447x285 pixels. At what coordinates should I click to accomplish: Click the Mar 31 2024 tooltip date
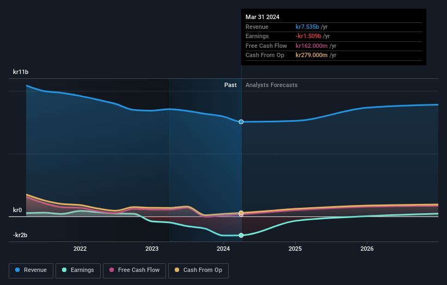click(262, 17)
